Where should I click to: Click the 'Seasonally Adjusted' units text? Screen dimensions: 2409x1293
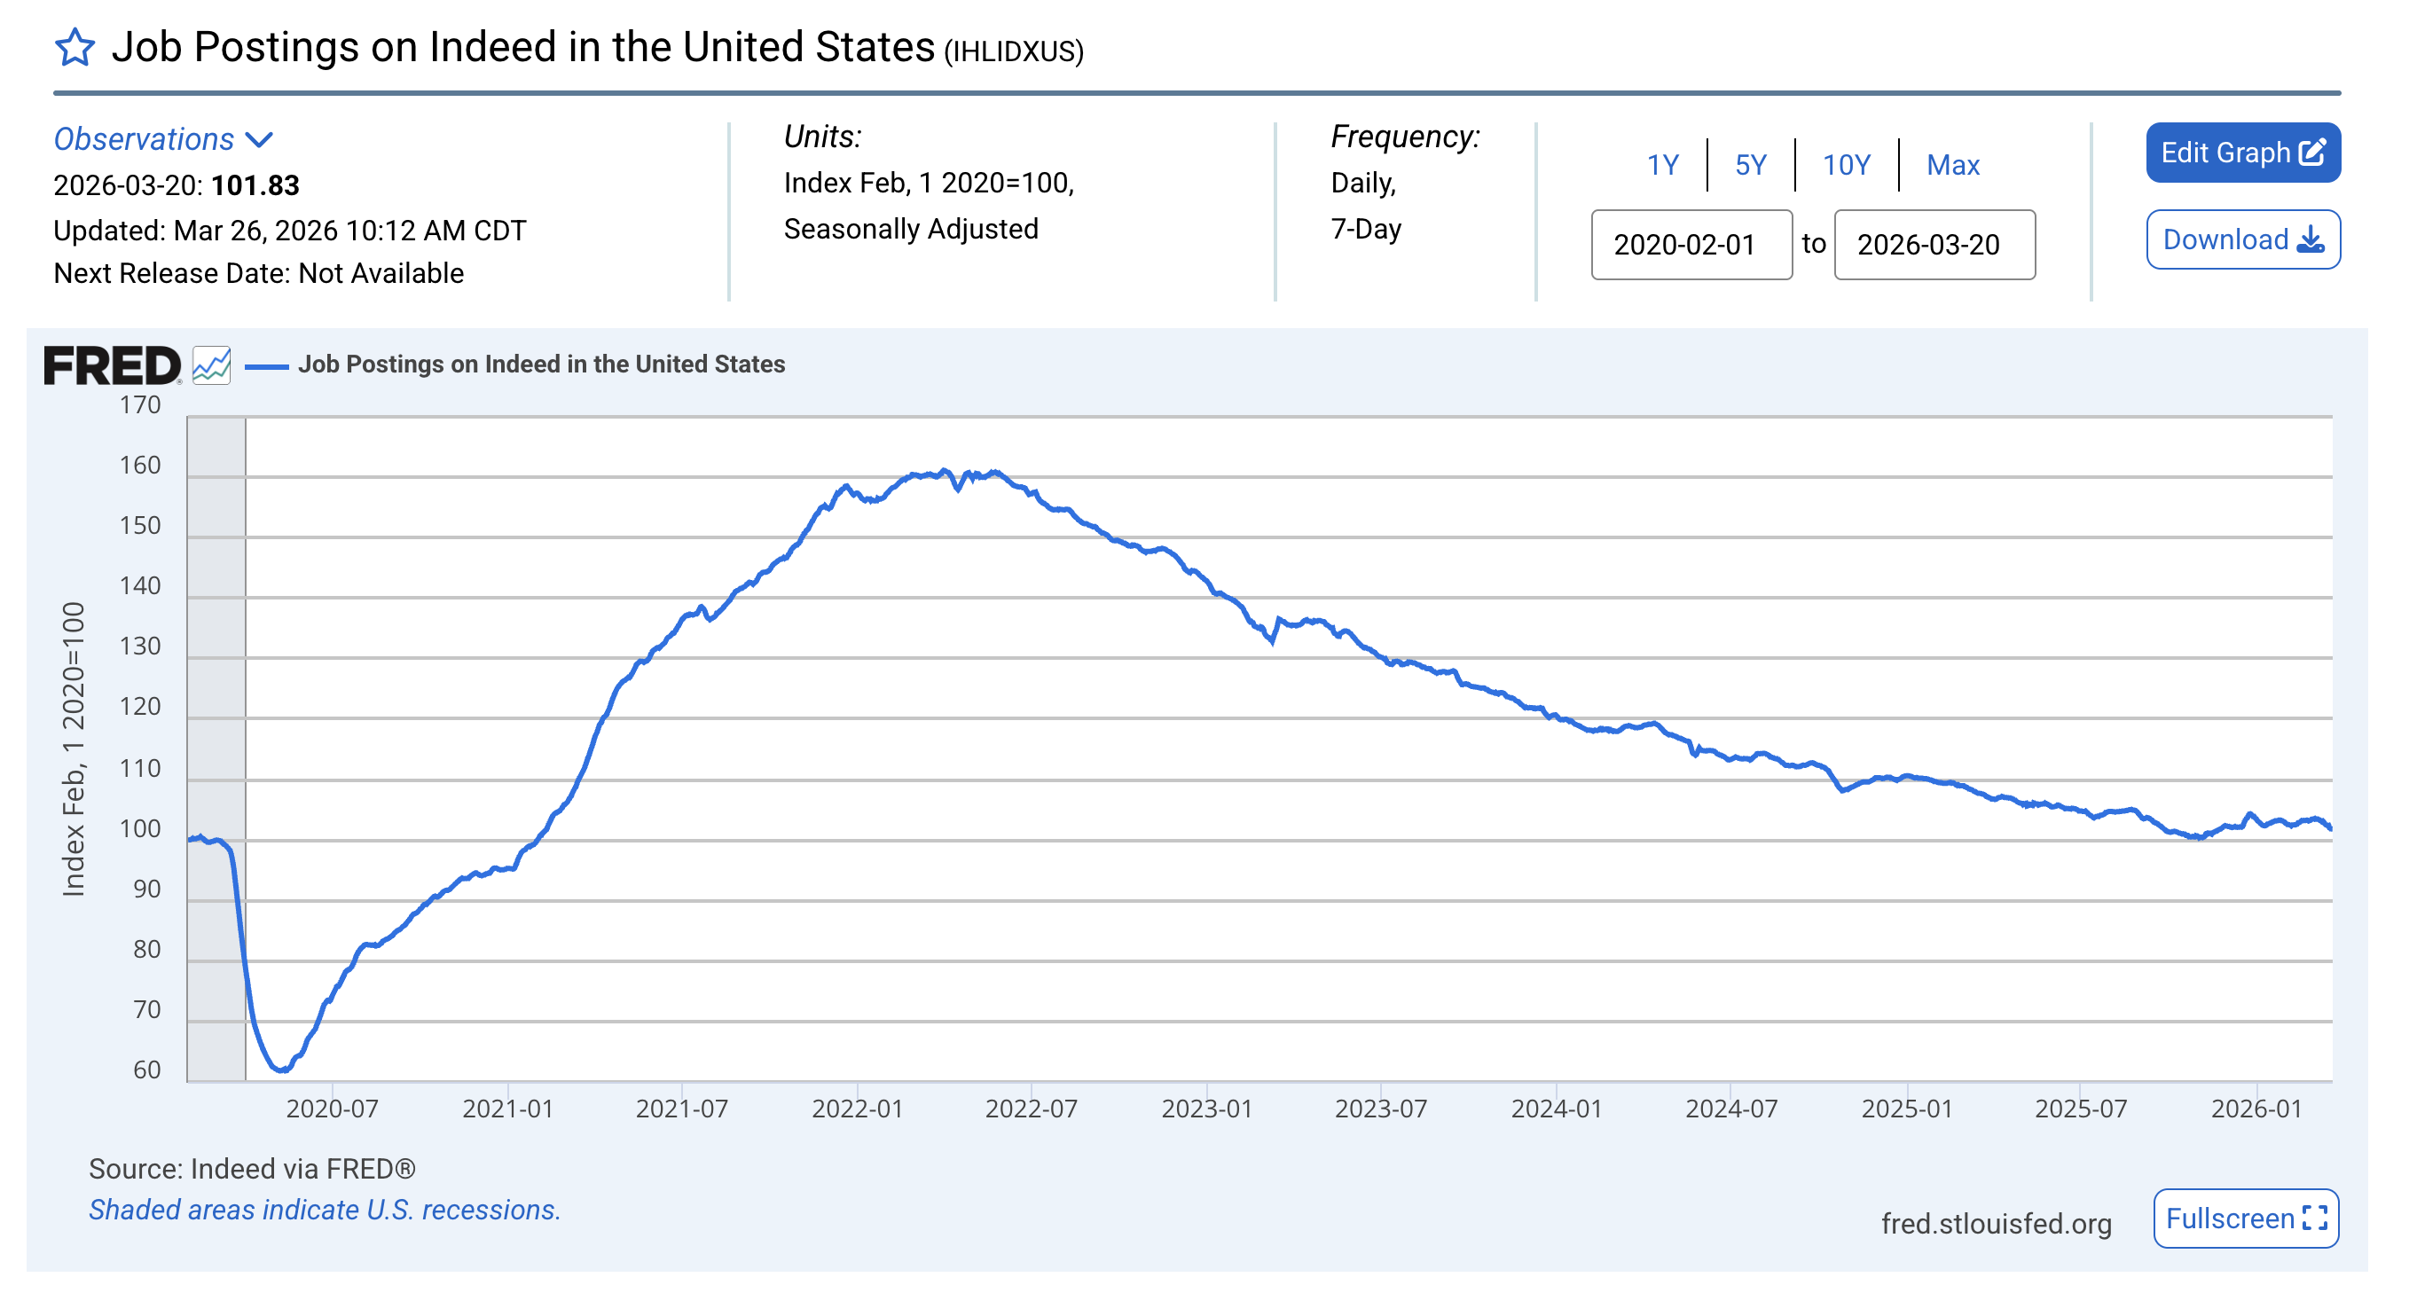click(x=911, y=229)
